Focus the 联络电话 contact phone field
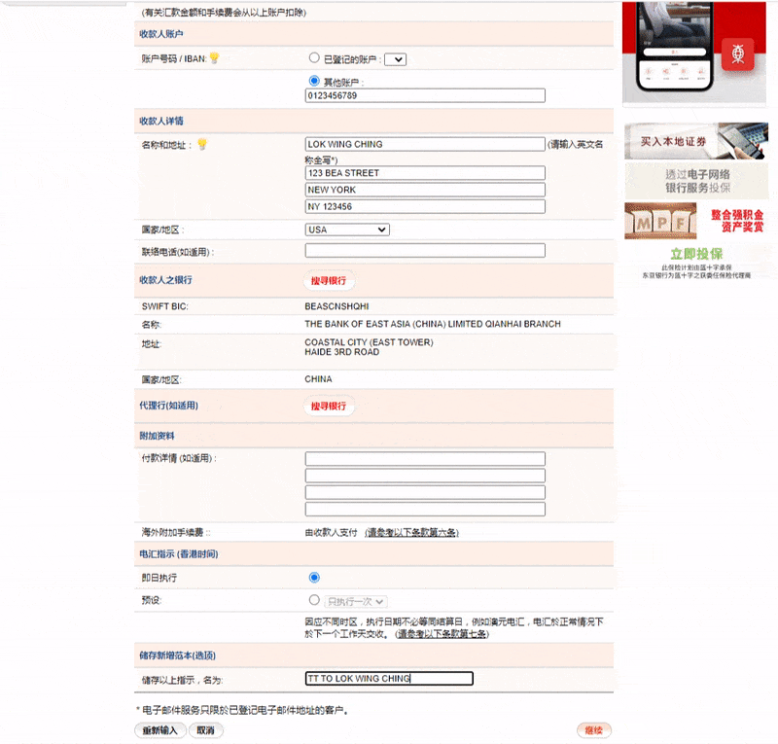This screenshot has height=744, width=778. 425,251
